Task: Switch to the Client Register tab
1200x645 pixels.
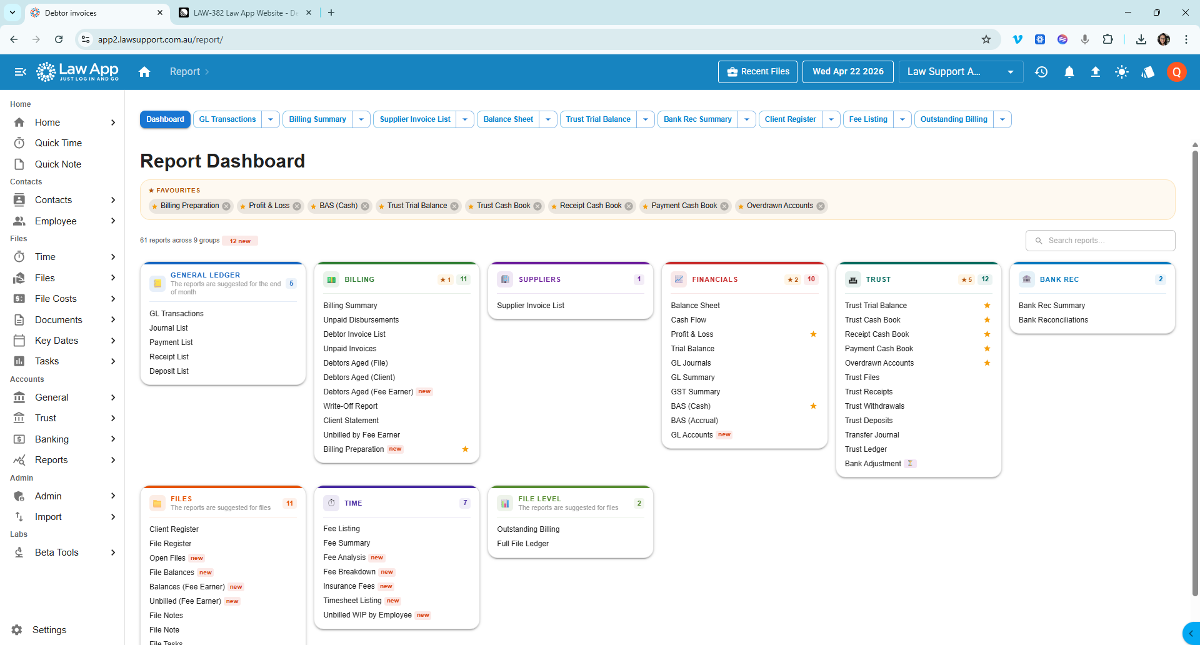Action: [790, 119]
